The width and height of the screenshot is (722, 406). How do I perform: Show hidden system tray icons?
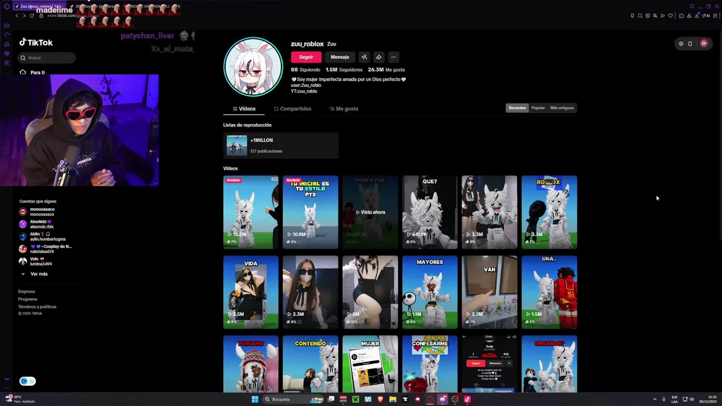coord(654,399)
